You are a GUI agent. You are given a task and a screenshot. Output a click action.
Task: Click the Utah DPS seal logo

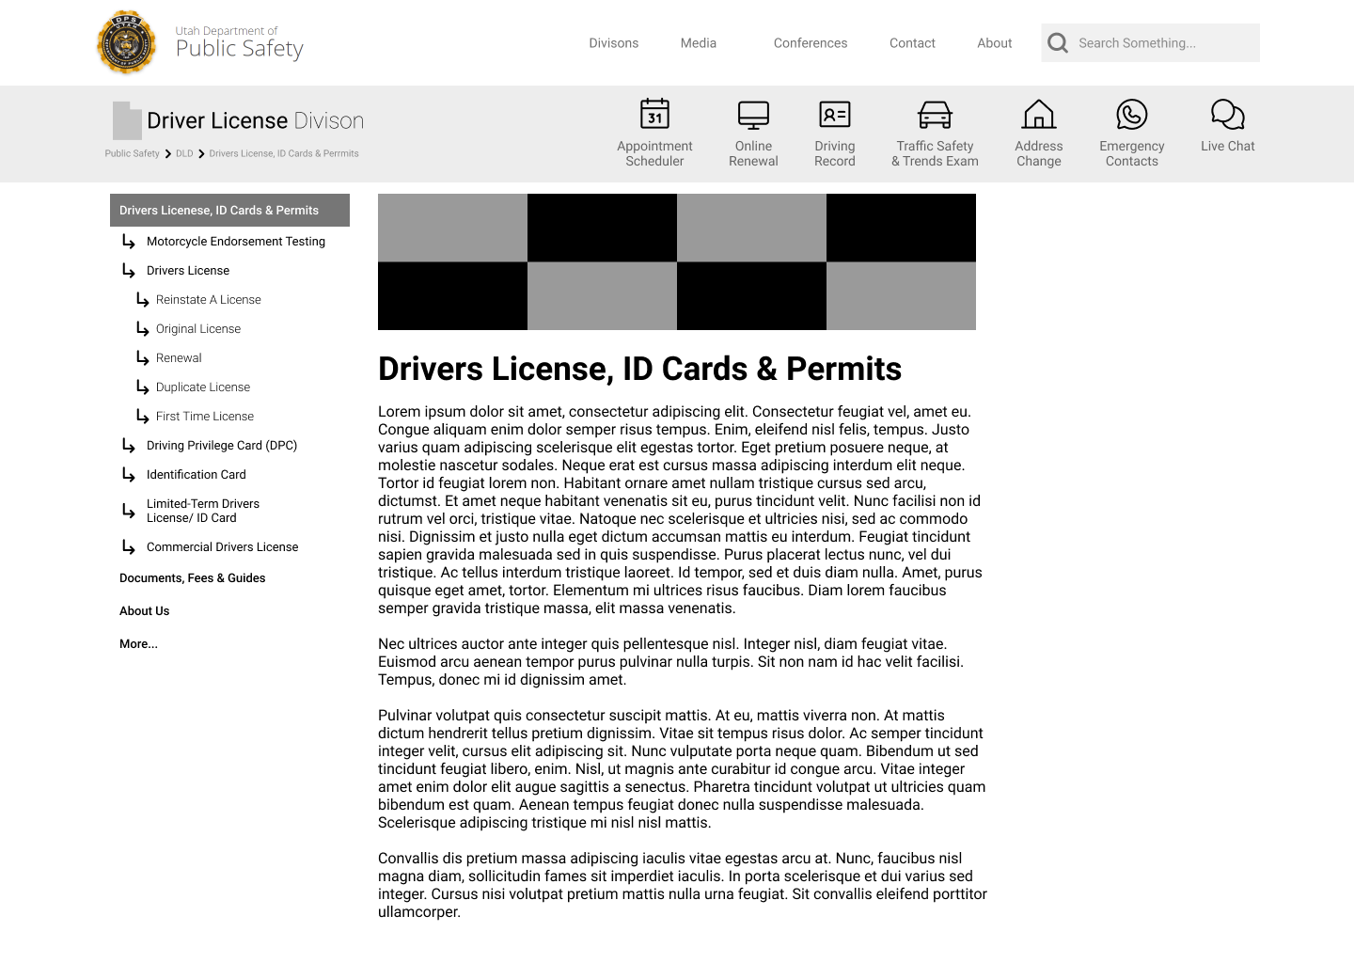pyautogui.click(x=126, y=43)
